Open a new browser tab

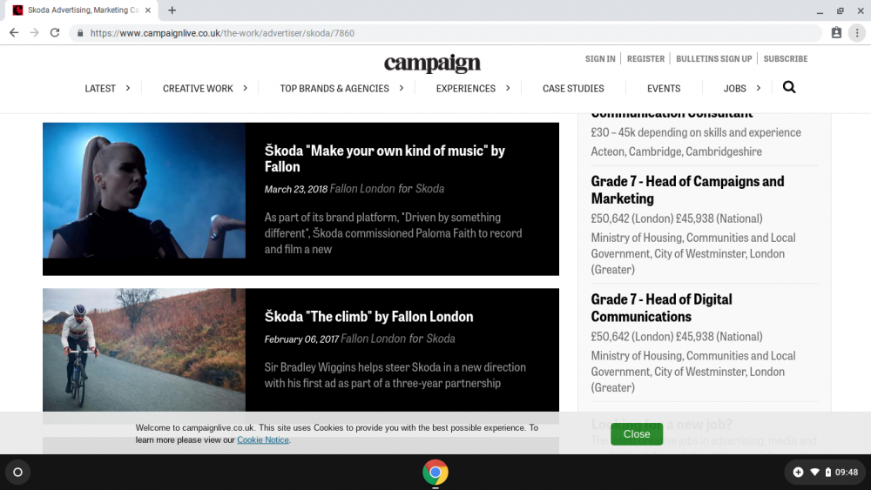click(x=172, y=10)
